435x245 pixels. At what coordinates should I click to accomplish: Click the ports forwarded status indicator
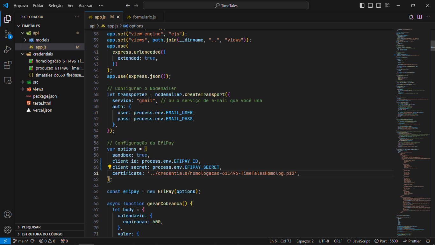pyautogui.click(x=64, y=241)
